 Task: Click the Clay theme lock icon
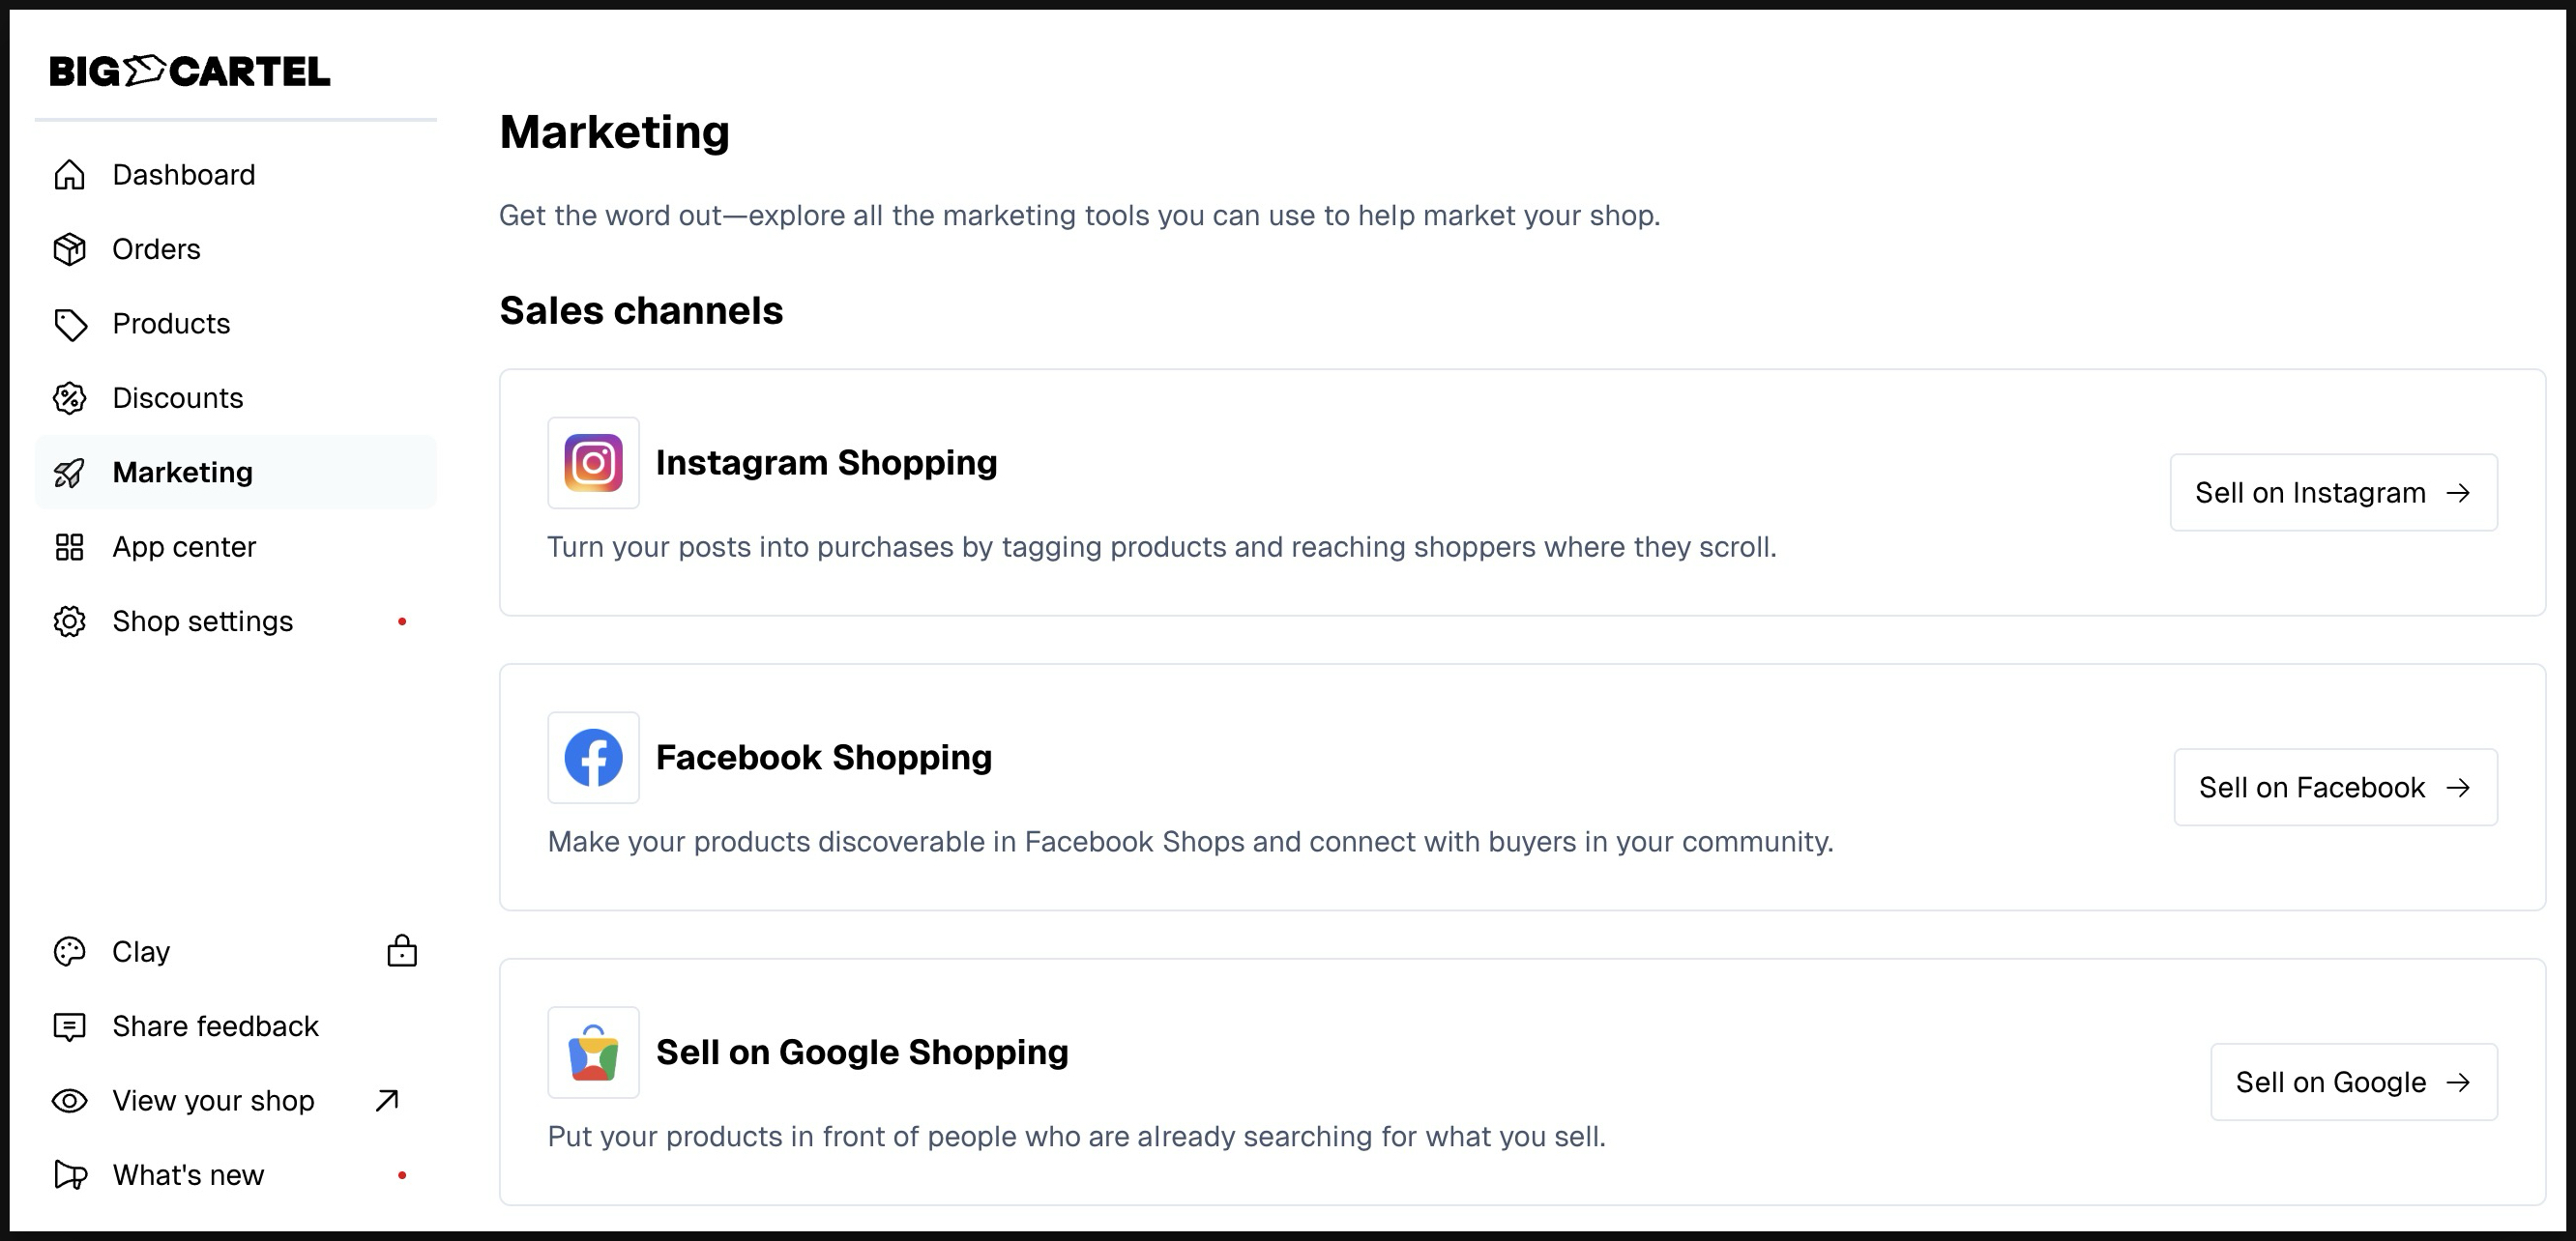click(402, 951)
